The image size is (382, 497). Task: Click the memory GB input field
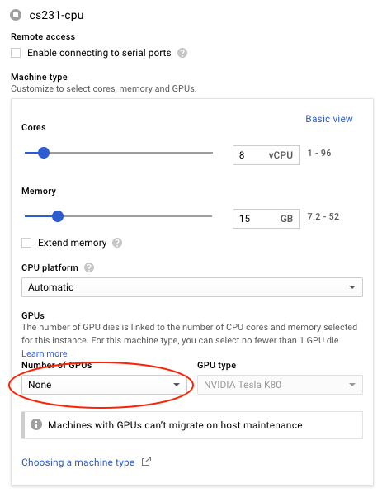266,219
